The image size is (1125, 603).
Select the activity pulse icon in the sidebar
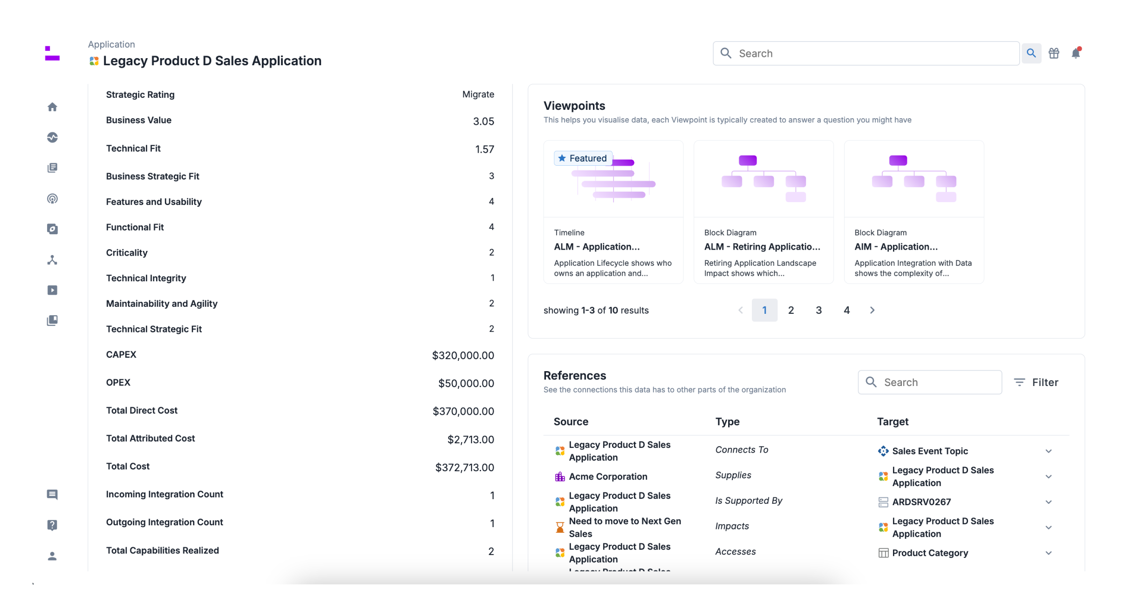53,137
